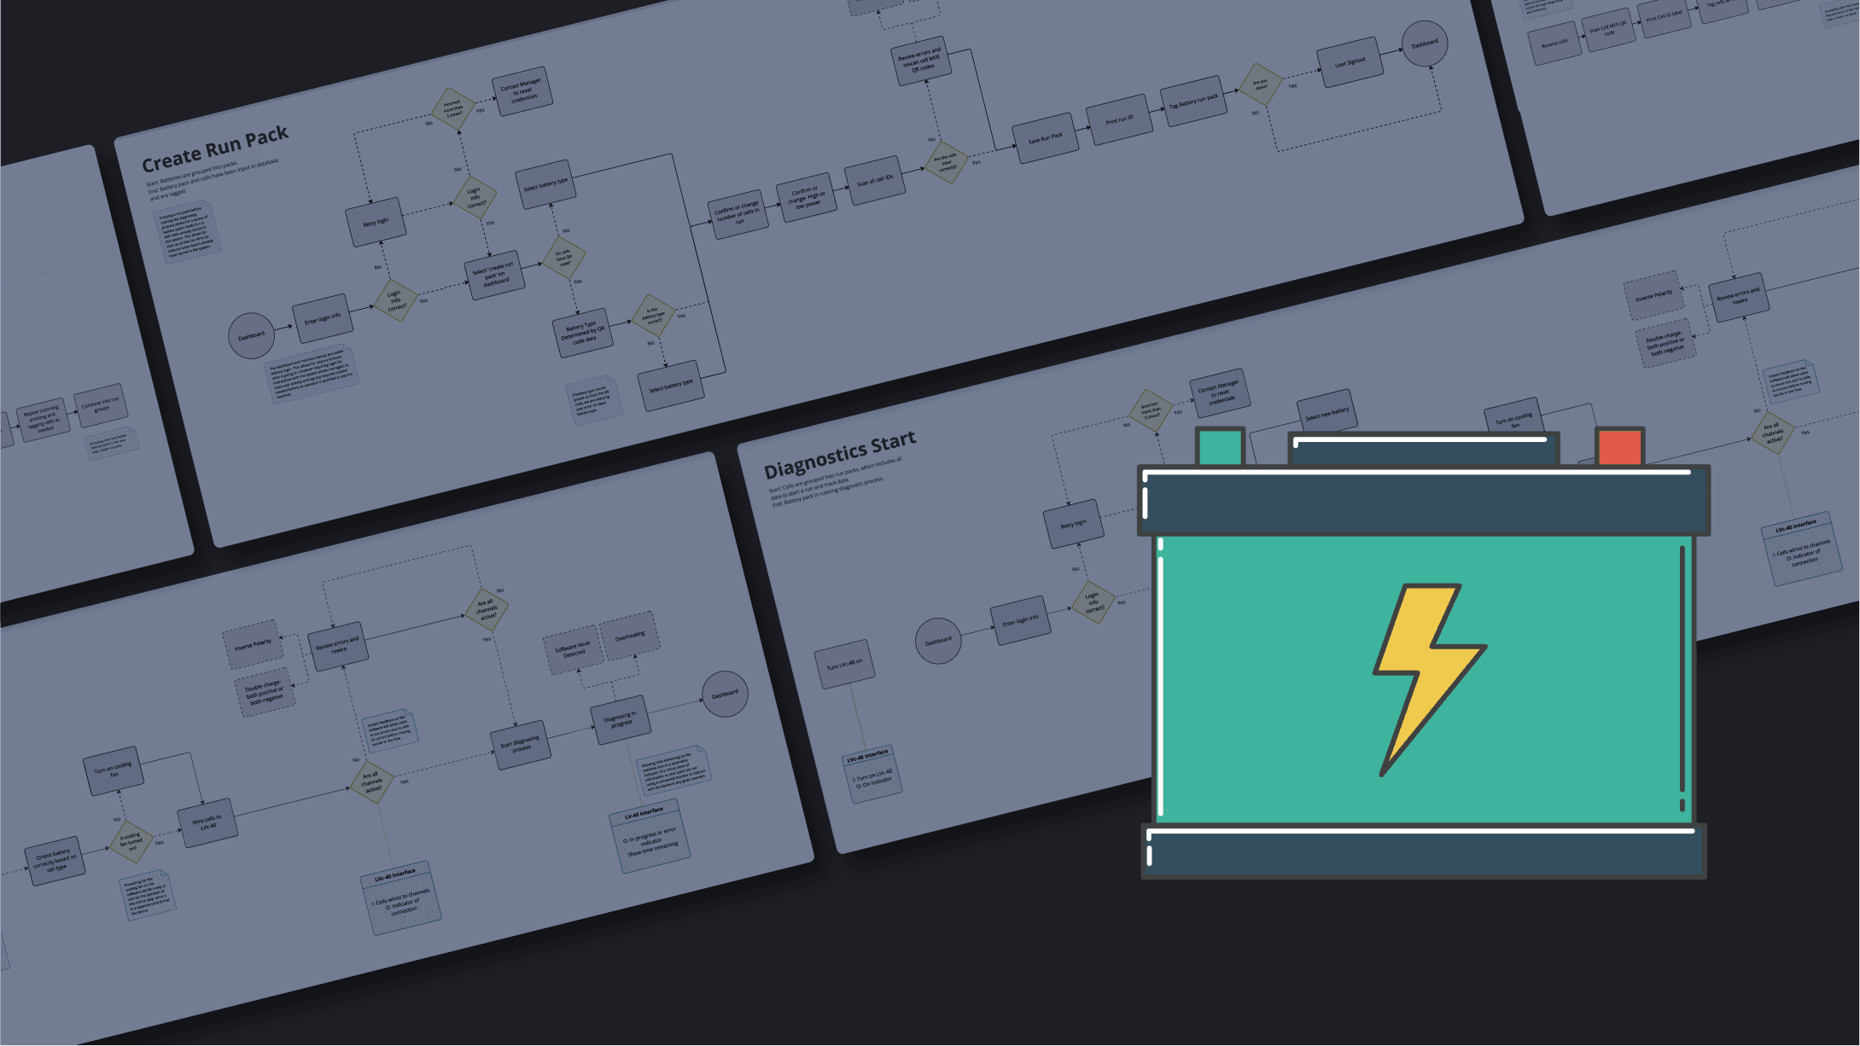This screenshot has width=1860, height=1046.
Task: Click the 'Start diagnosing process' node
Action: 520,744
